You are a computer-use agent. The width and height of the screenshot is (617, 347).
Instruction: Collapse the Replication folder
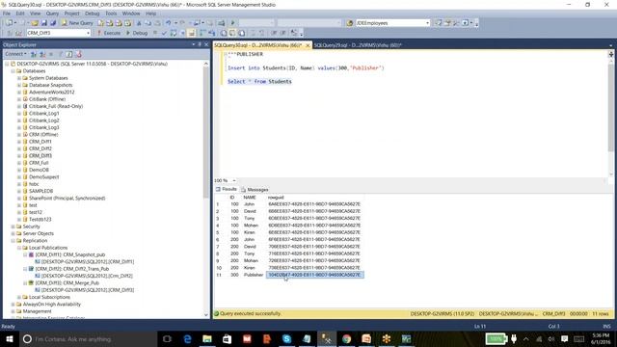(x=13, y=241)
